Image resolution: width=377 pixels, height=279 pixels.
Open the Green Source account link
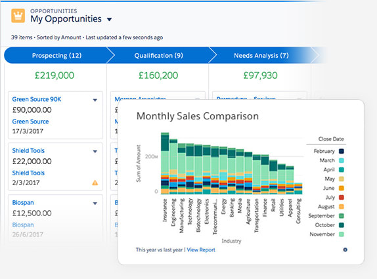point(30,121)
